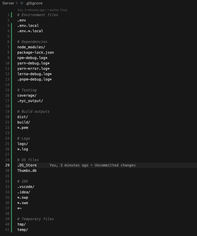Click the .gitignore file icon in breadcrumb

tap(22, 3)
